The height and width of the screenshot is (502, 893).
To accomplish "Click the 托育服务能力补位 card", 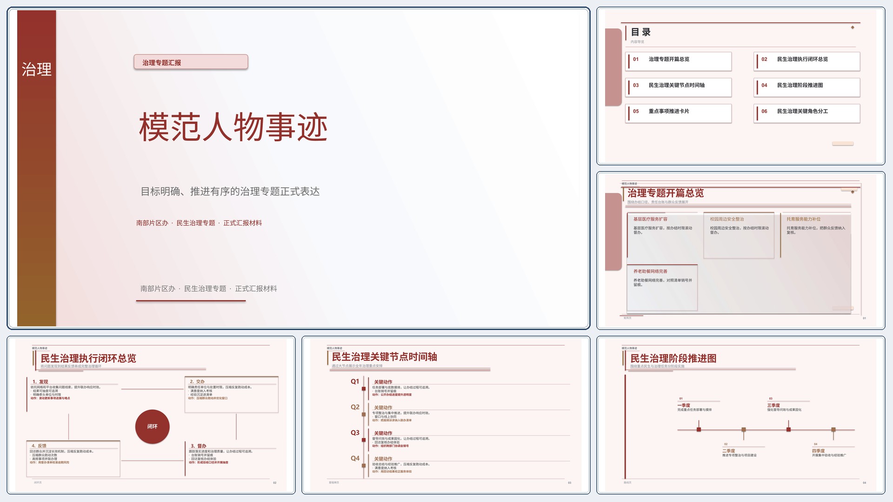I will coord(816,235).
